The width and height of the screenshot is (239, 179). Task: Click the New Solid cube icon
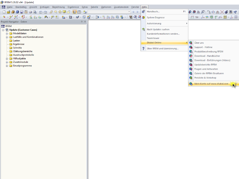tap(84, 17)
